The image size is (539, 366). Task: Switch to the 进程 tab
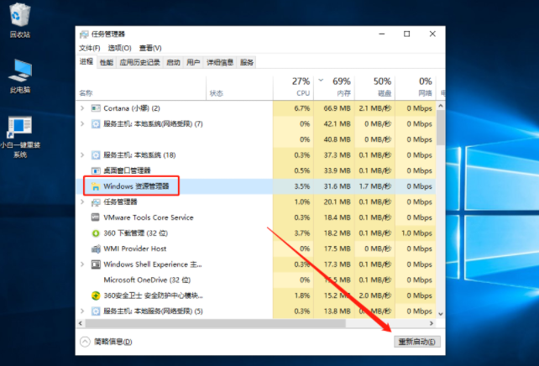pos(86,61)
